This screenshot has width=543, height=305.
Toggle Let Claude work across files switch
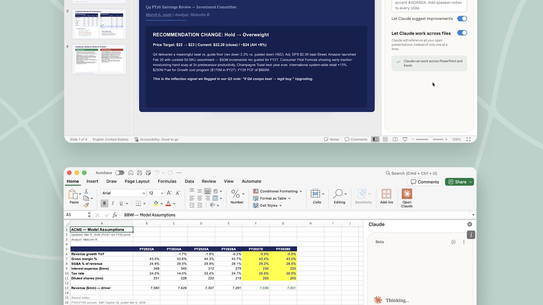tap(462, 33)
